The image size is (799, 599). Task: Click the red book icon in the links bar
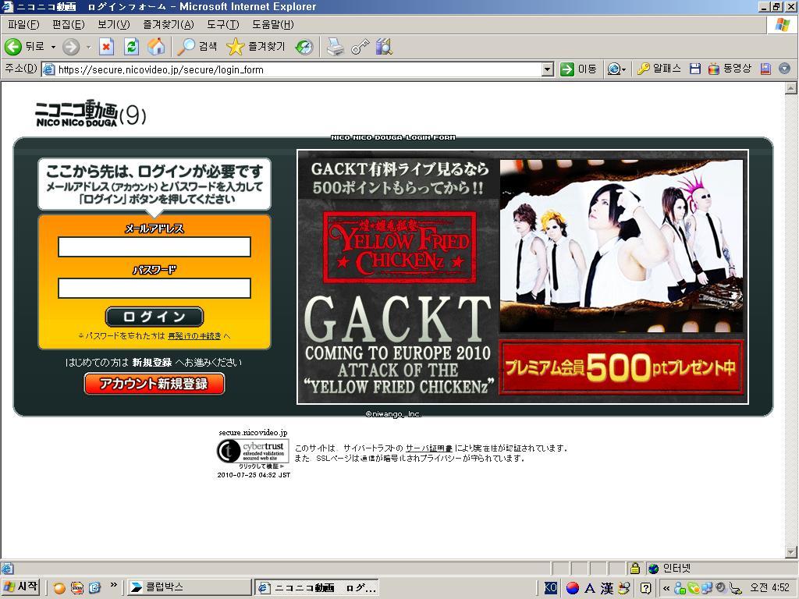[x=765, y=69]
